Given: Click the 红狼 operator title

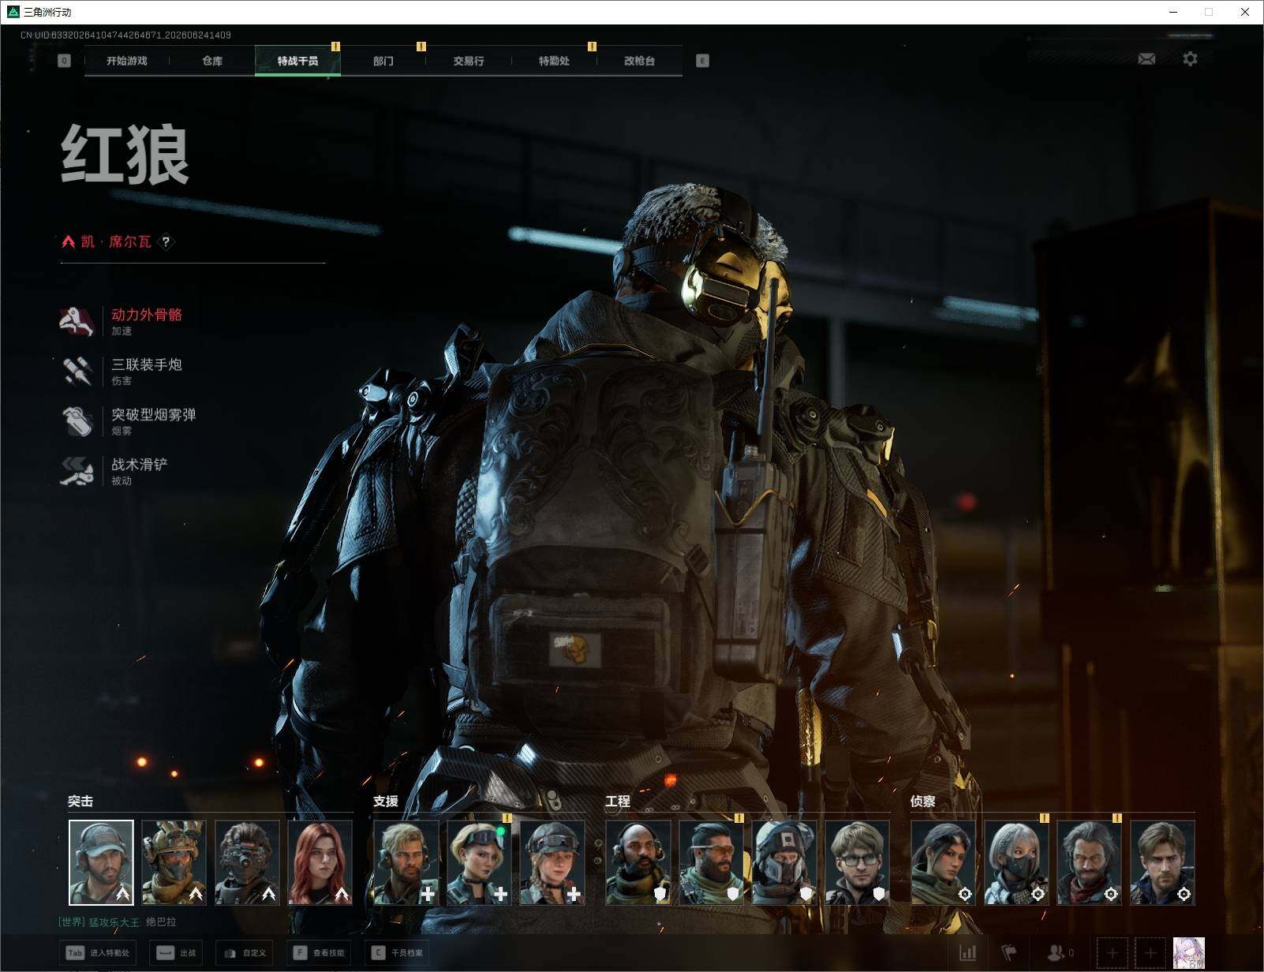Looking at the screenshot, I should [x=125, y=155].
